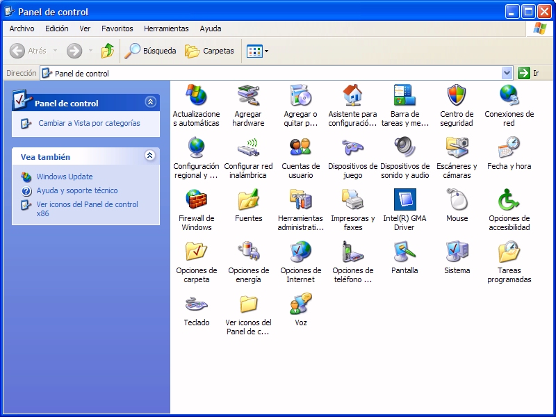Open Opciones de teléfono y módem icon

pyautogui.click(x=352, y=252)
